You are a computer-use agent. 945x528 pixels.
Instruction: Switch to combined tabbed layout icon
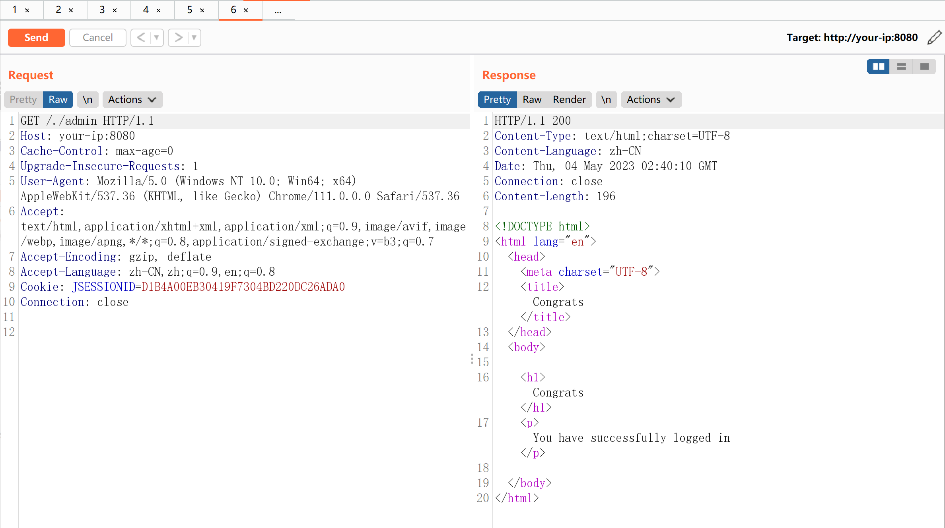point(924,66)
